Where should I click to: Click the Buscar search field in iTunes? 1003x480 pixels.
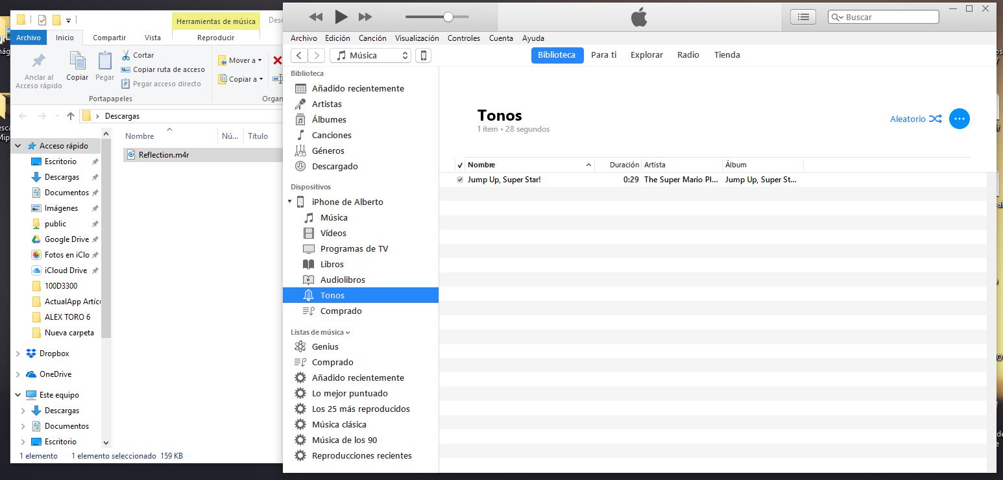pos(884,18)
